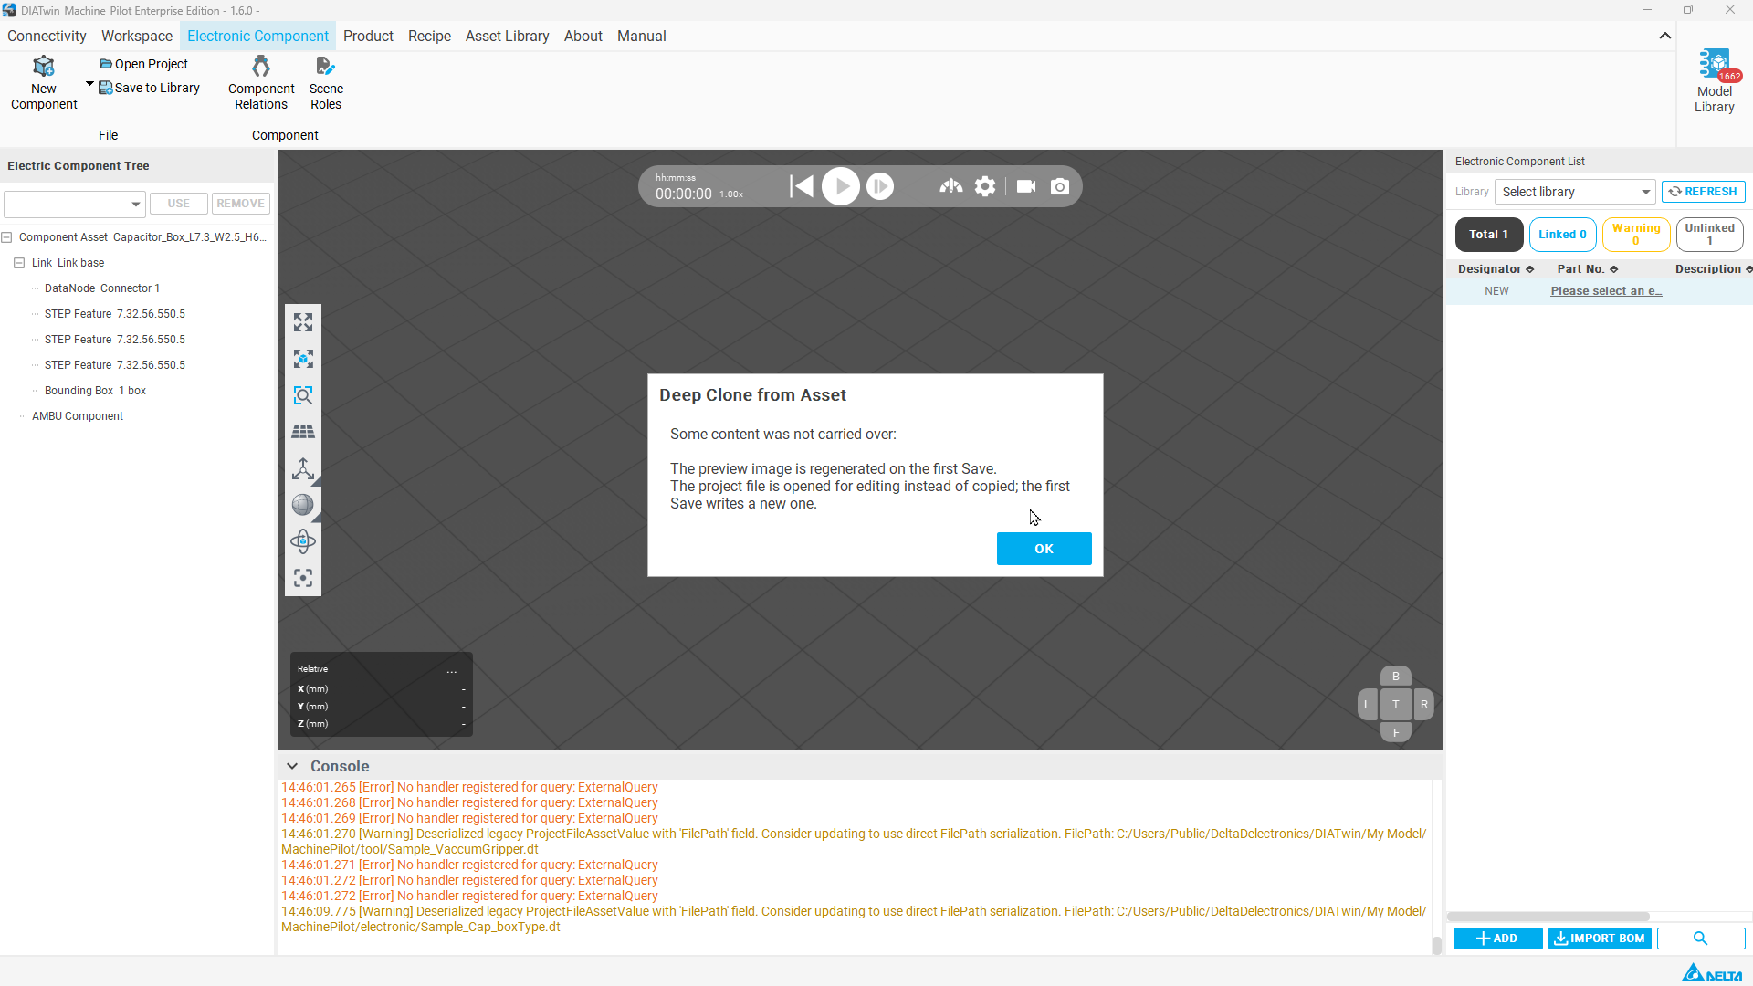Collapse the ribbon with the chevron

click(x=1665, y=36)
